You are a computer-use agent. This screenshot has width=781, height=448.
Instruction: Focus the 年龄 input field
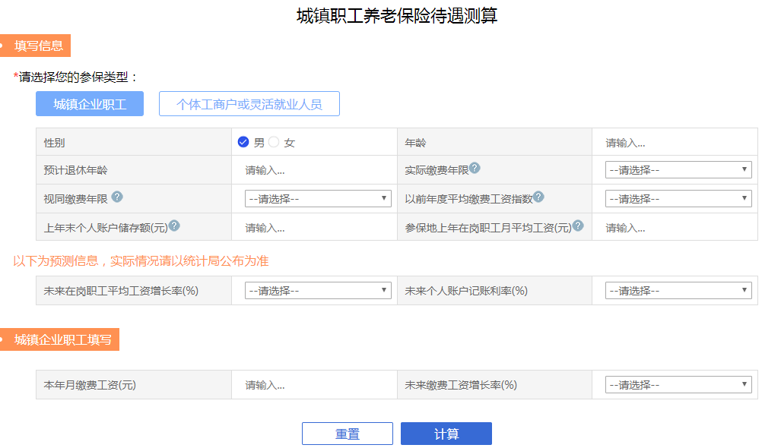[x=675, y=143]
